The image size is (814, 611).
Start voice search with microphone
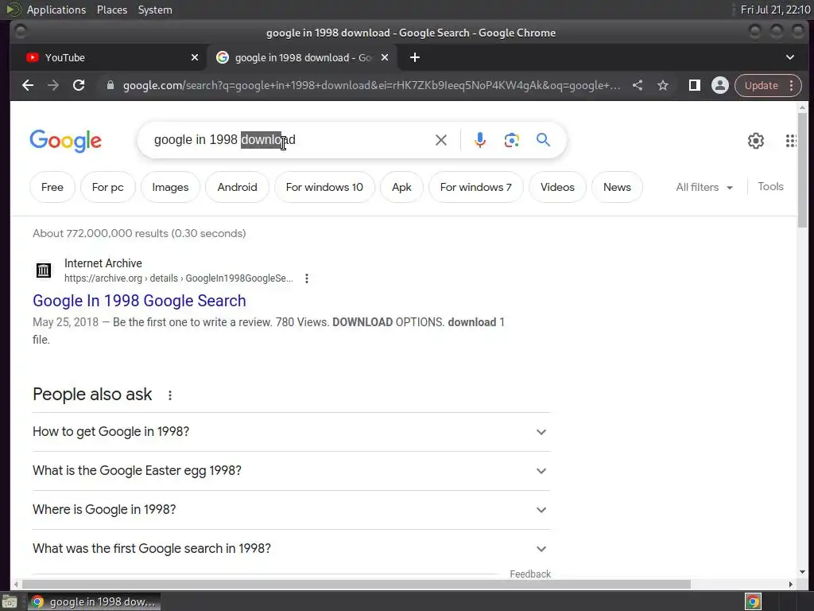480,140
